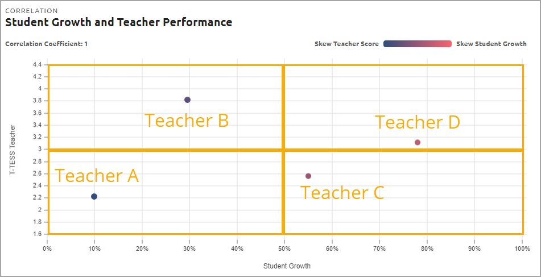Click the CORRELATION section heading

(x=31, y=11)
